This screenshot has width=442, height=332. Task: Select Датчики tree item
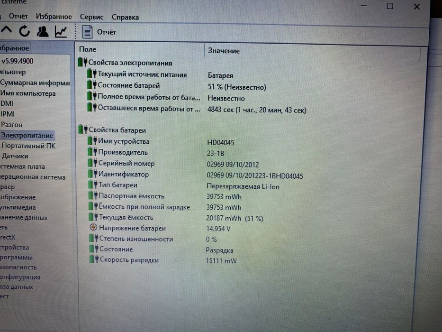pyautogui.click(x=15, y=156)
